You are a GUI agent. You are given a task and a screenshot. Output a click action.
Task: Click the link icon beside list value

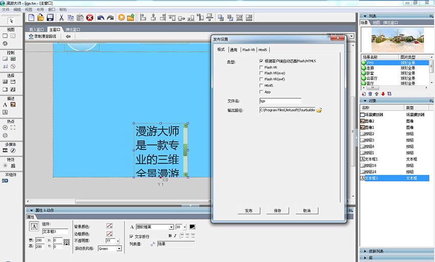pyautogui.click(x=153, y=244)
